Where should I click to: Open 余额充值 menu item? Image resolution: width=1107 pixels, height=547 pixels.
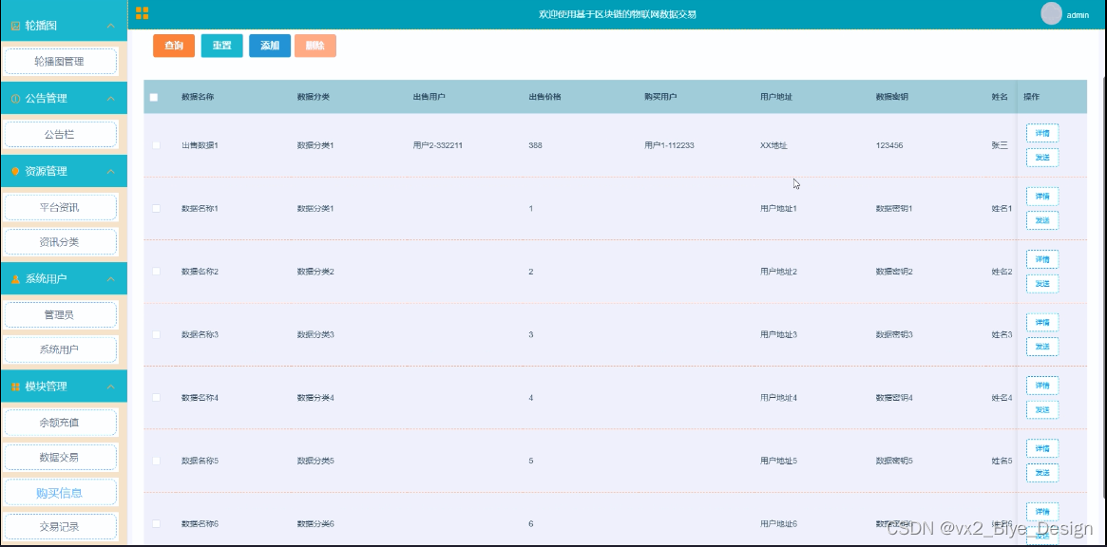click(60, 423)
